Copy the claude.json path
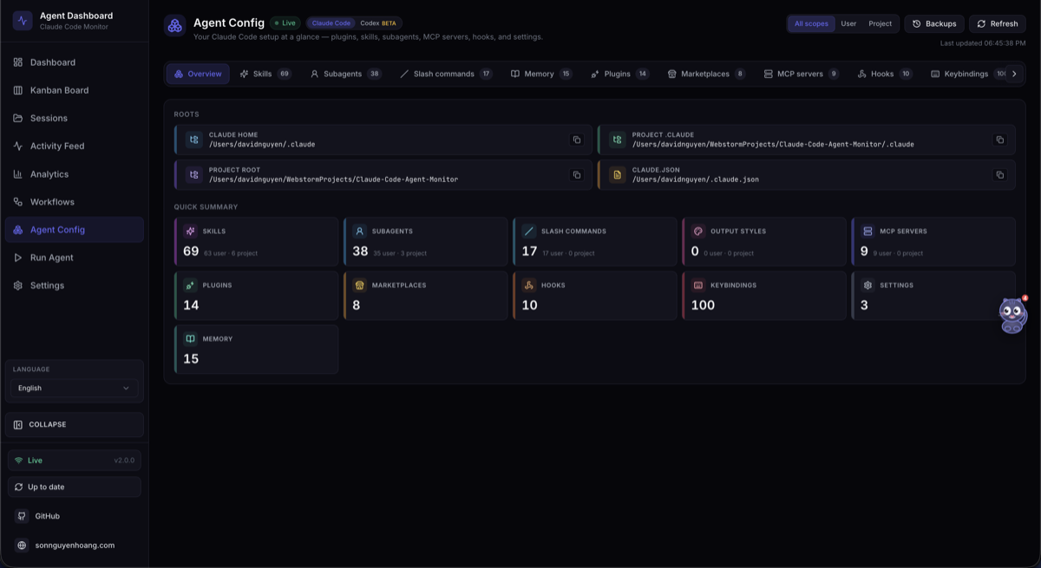 click(x=999, y=175)
